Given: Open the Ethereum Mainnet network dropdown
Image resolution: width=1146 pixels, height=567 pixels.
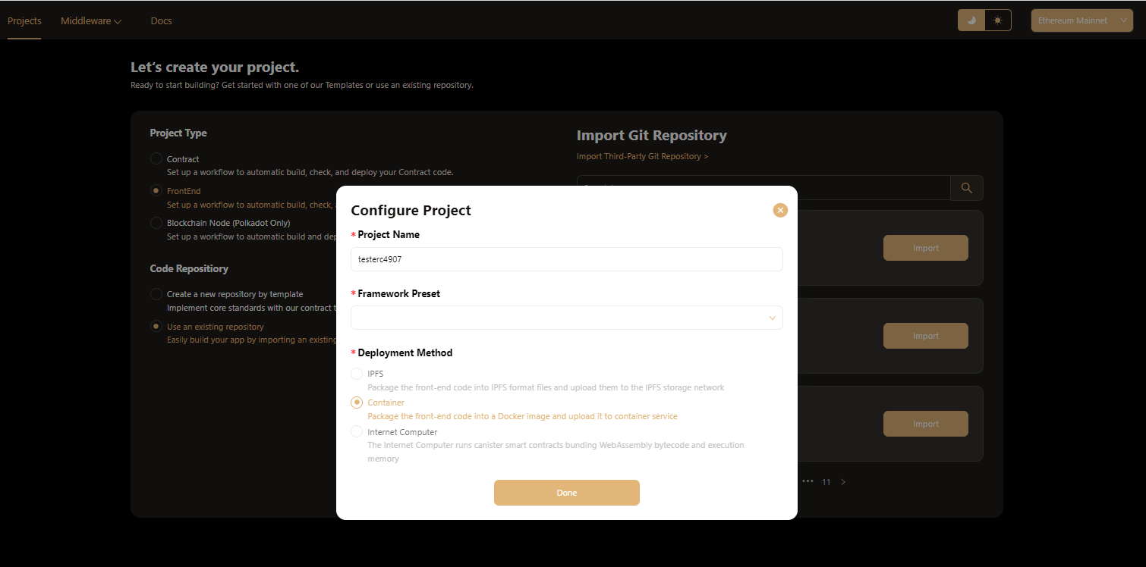Looking at the screenshot, I should tap(1082, 20).
